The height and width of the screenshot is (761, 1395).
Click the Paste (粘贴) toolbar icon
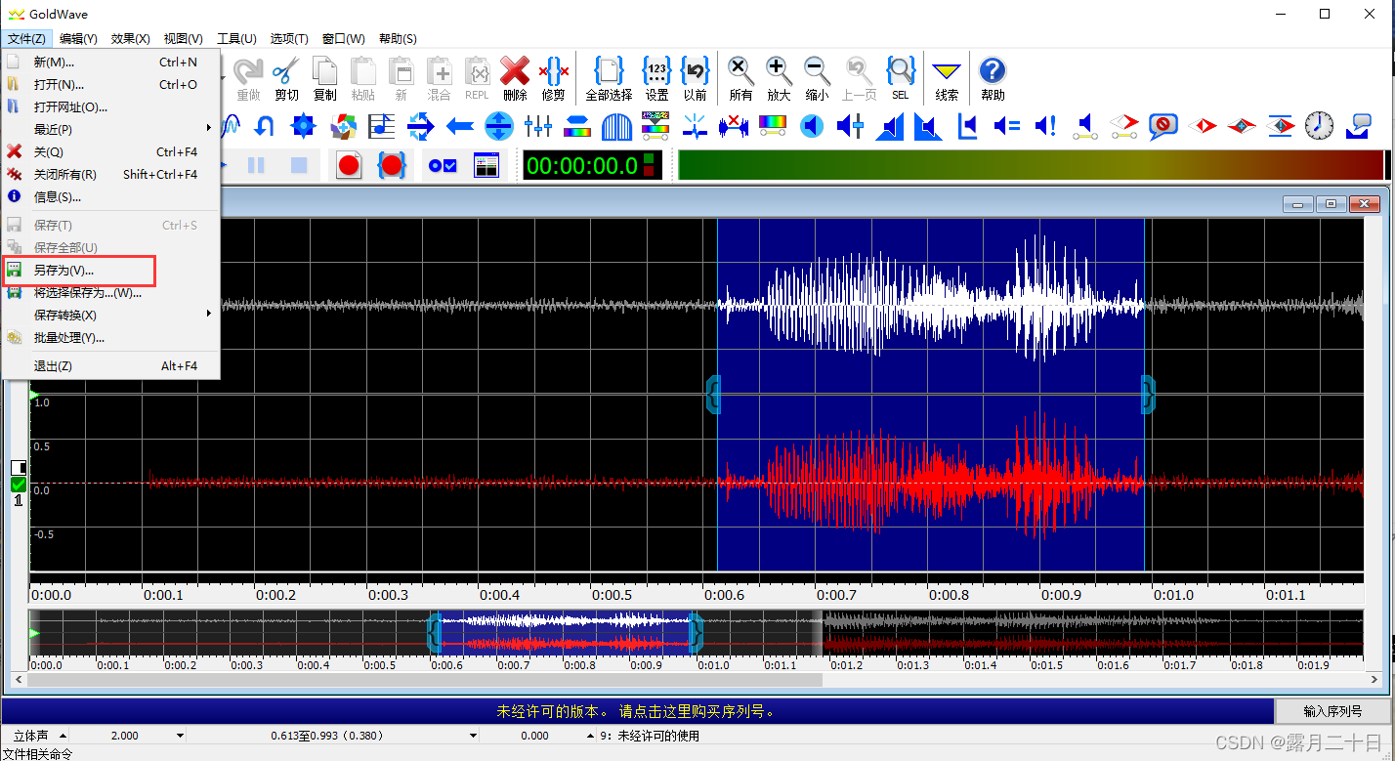point(362,78)
